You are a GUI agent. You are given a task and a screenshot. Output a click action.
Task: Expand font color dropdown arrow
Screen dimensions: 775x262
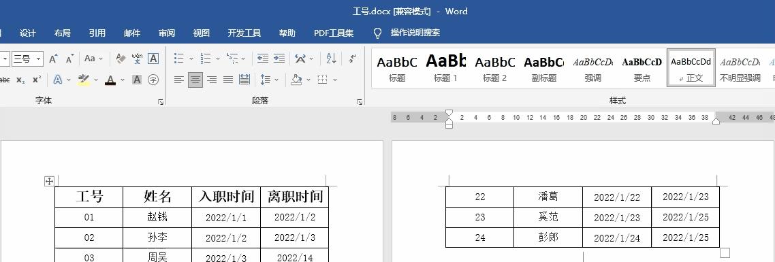tap(122, 80)
